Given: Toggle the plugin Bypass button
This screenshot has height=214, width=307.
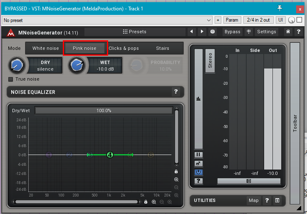Looking at the screenshot, I should pyautogui.click(x=232, y=32).
